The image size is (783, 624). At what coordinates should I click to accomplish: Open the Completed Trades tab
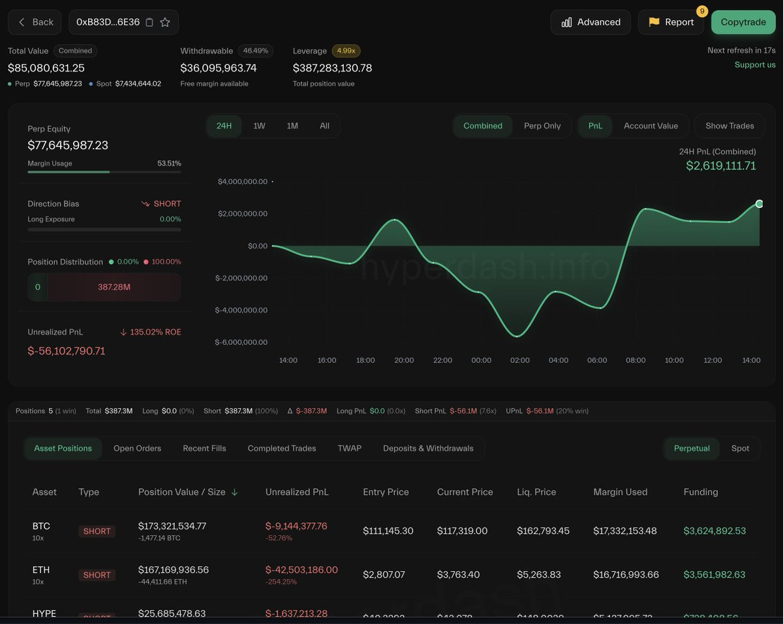(x=282, y=448)
